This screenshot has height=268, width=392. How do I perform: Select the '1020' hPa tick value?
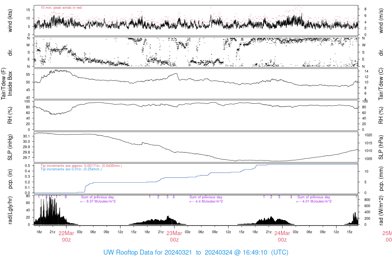point(368,135)
